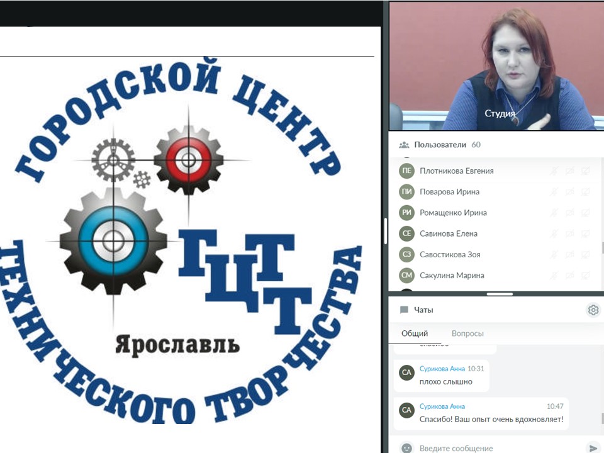Switch to the Общий chat tab
The image size is (604, 453).
click(415, 333)
